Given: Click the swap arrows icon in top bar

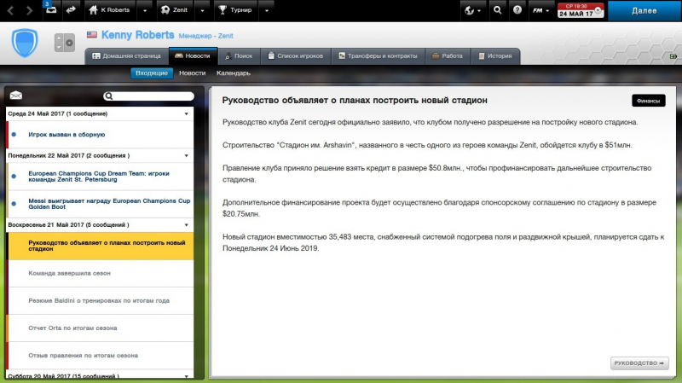Looking at the screenshot, I should (71, 9).
